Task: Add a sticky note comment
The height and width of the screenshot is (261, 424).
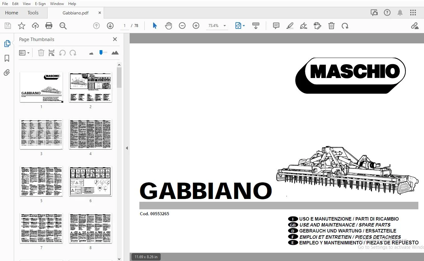Action: (276, 26)
